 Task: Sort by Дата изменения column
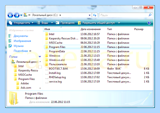pos(91,29)
